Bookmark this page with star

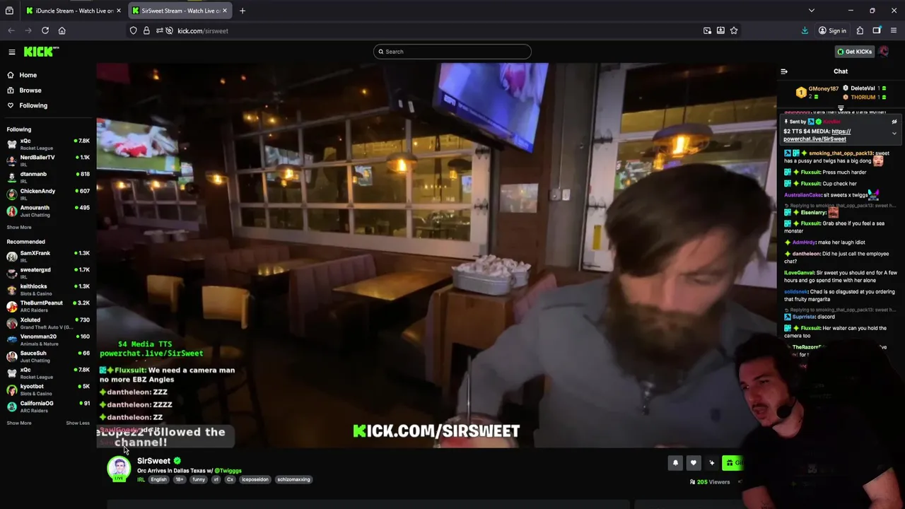click(734, 30)
